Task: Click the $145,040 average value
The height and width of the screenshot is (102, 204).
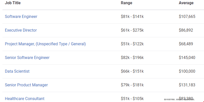Action: point(187,57)
